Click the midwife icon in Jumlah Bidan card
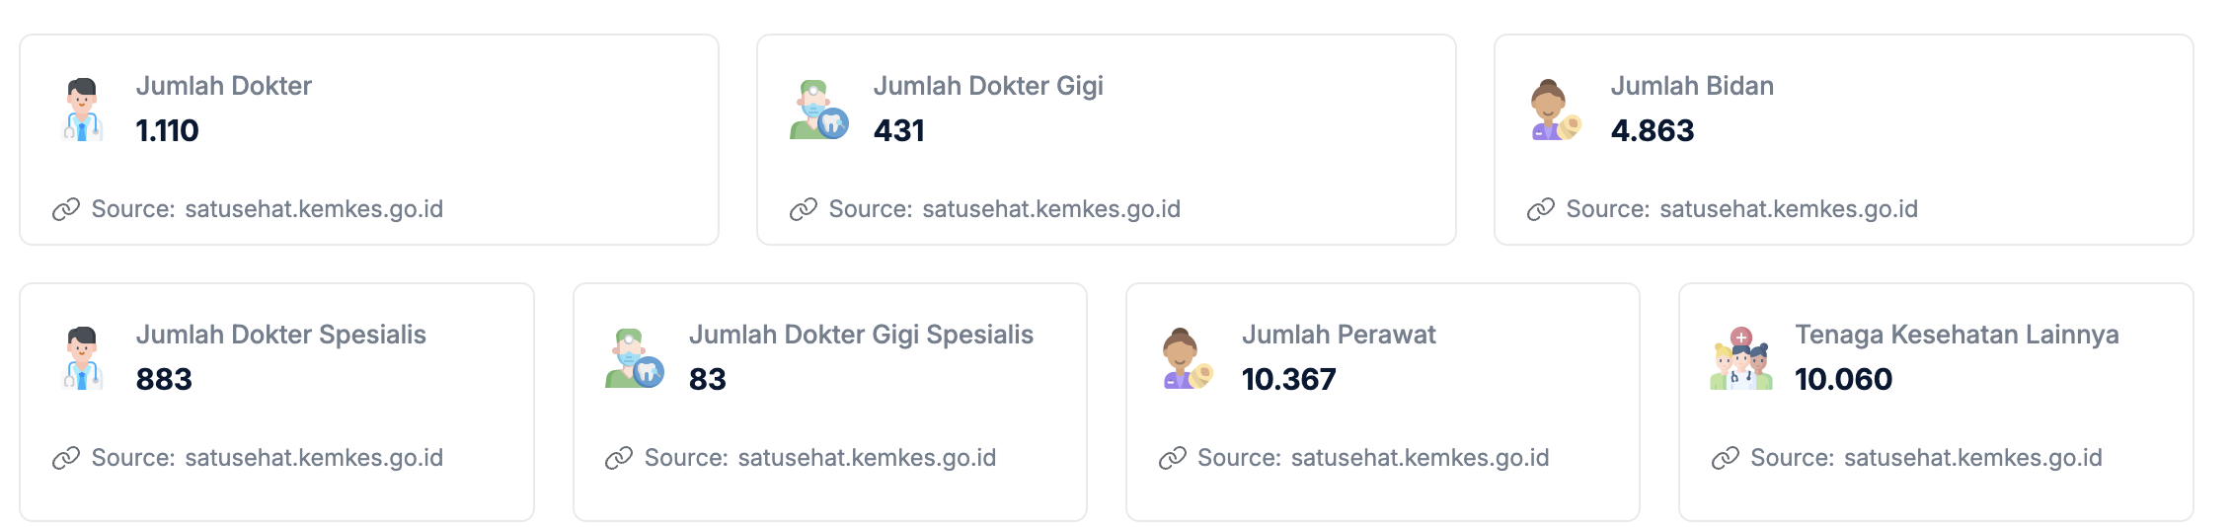This screenshot has height=527, width=2231. tap(1556, 110)
